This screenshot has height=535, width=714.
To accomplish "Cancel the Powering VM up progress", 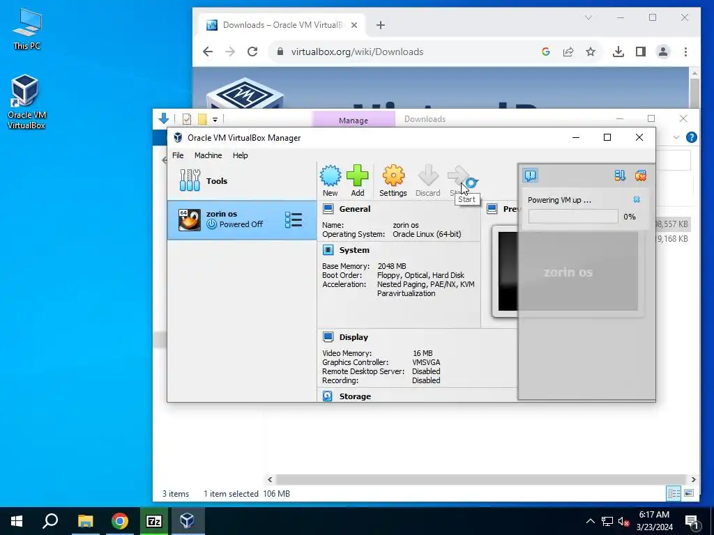I will pos(637,200).
